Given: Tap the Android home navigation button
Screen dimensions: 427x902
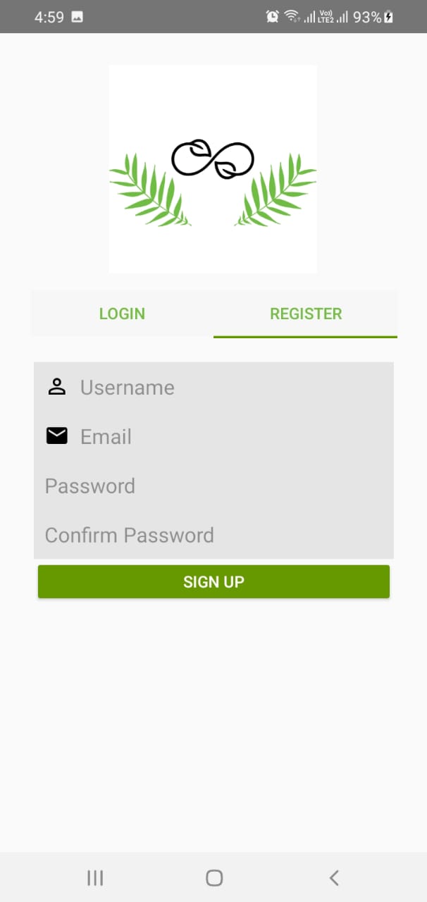Looking at the screenshot, I should pyautogui.click(x=214, y=877).
